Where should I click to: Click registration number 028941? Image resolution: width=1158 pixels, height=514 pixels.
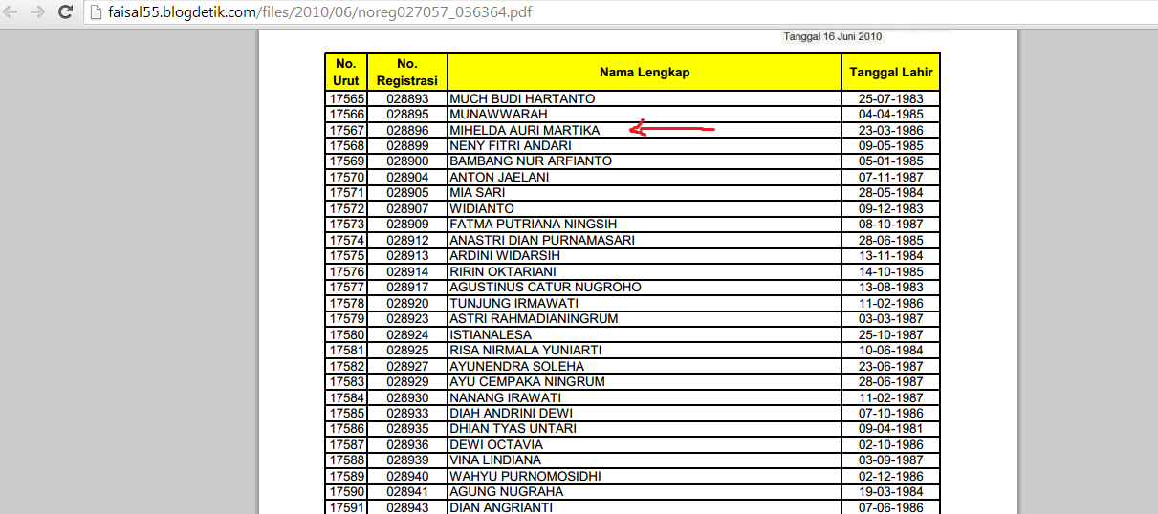[x=407, y=492]
